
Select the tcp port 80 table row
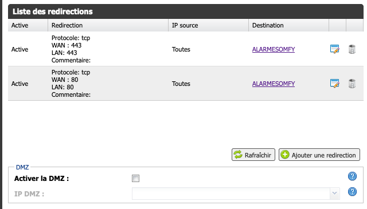tap(186, 84)
